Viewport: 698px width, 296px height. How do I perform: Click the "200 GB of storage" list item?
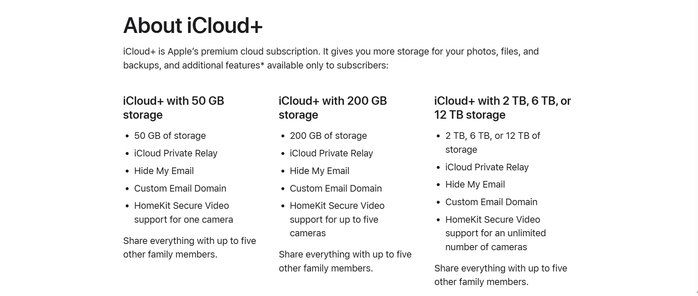pyautogui.click(x=328, y=136)
